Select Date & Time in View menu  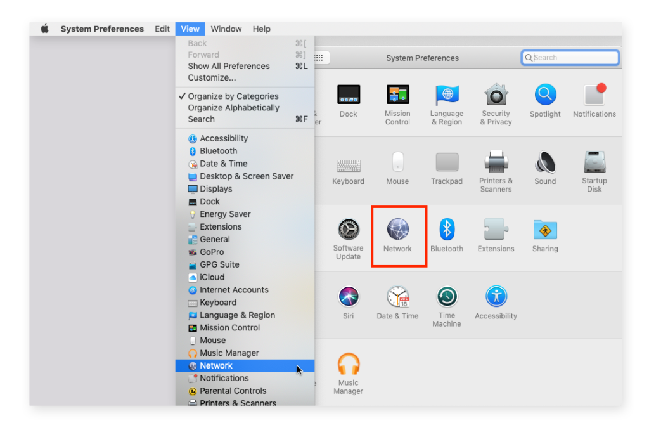point(245,164)
